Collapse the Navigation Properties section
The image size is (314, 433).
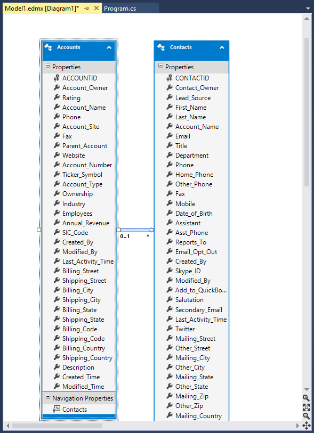pyautogui.click(x=48, y=398)
